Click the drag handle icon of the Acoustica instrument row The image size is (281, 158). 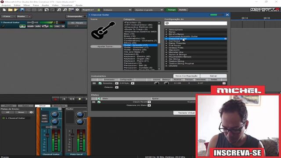coord(94,83)
